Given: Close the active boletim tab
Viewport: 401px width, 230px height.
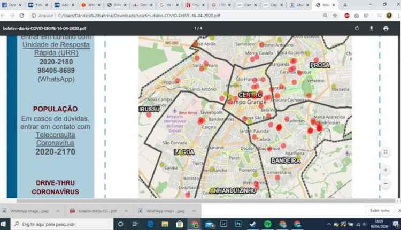Looking at the screenshot, I should click(x=334, y=5).
